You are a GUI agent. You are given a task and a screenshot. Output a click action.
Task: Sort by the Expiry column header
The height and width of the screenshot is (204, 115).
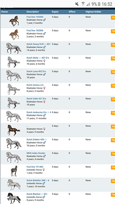point(55,12)
